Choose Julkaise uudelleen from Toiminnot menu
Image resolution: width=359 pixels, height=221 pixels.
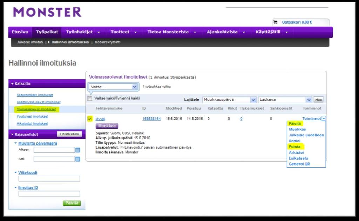[306, 135]
